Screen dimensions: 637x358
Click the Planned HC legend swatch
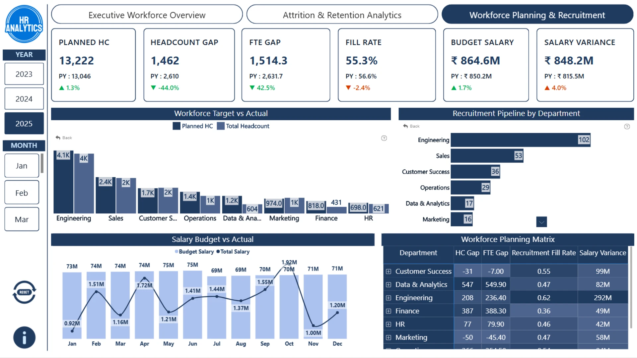(177, 126)
